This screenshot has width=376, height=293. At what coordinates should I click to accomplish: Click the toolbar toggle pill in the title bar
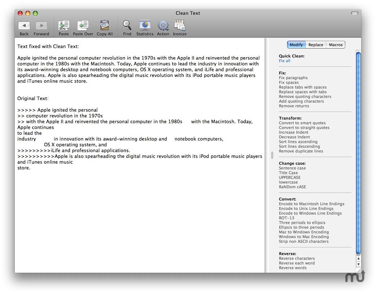354,13
